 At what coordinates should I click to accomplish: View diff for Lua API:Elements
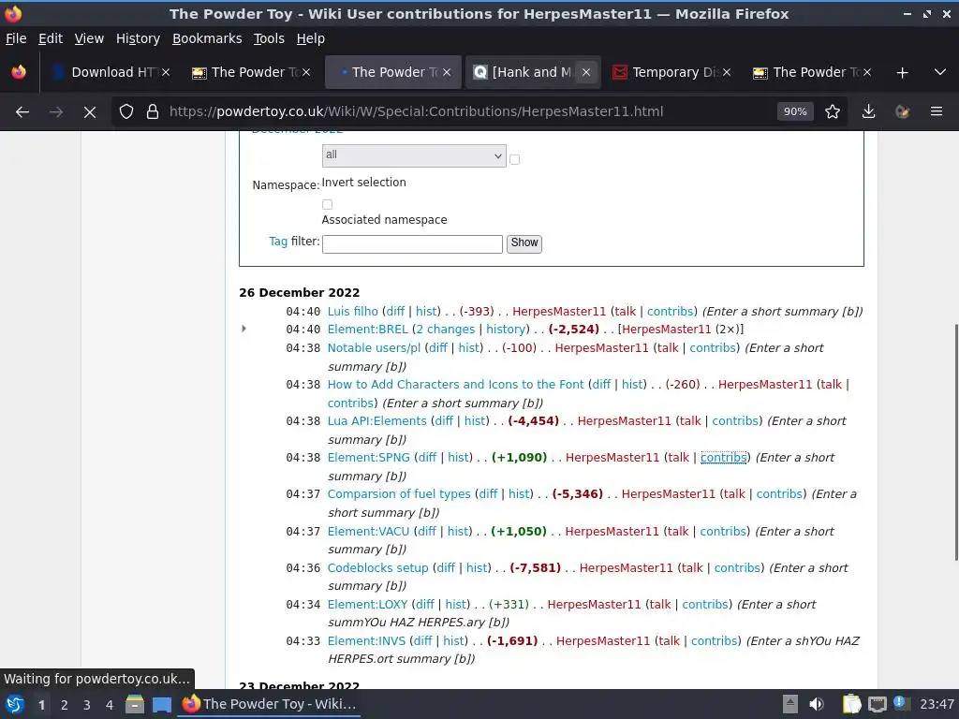pyautogui.click(x=444, y=420)
